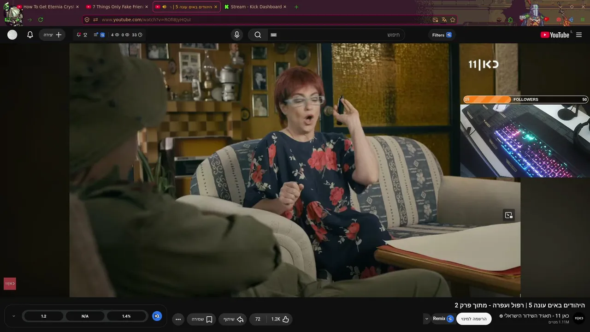Click the '4' views stat in header
This screenshot has height=332, width=590.
point(115,35)
